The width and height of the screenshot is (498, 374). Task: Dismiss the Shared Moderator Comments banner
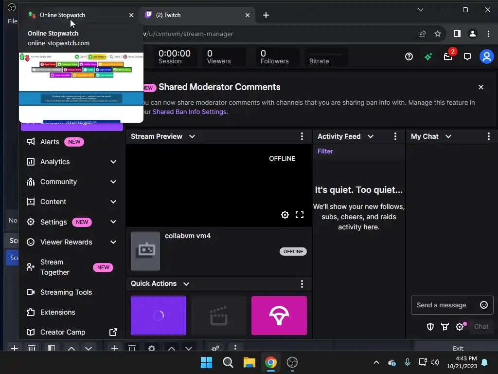pos(481,87)
